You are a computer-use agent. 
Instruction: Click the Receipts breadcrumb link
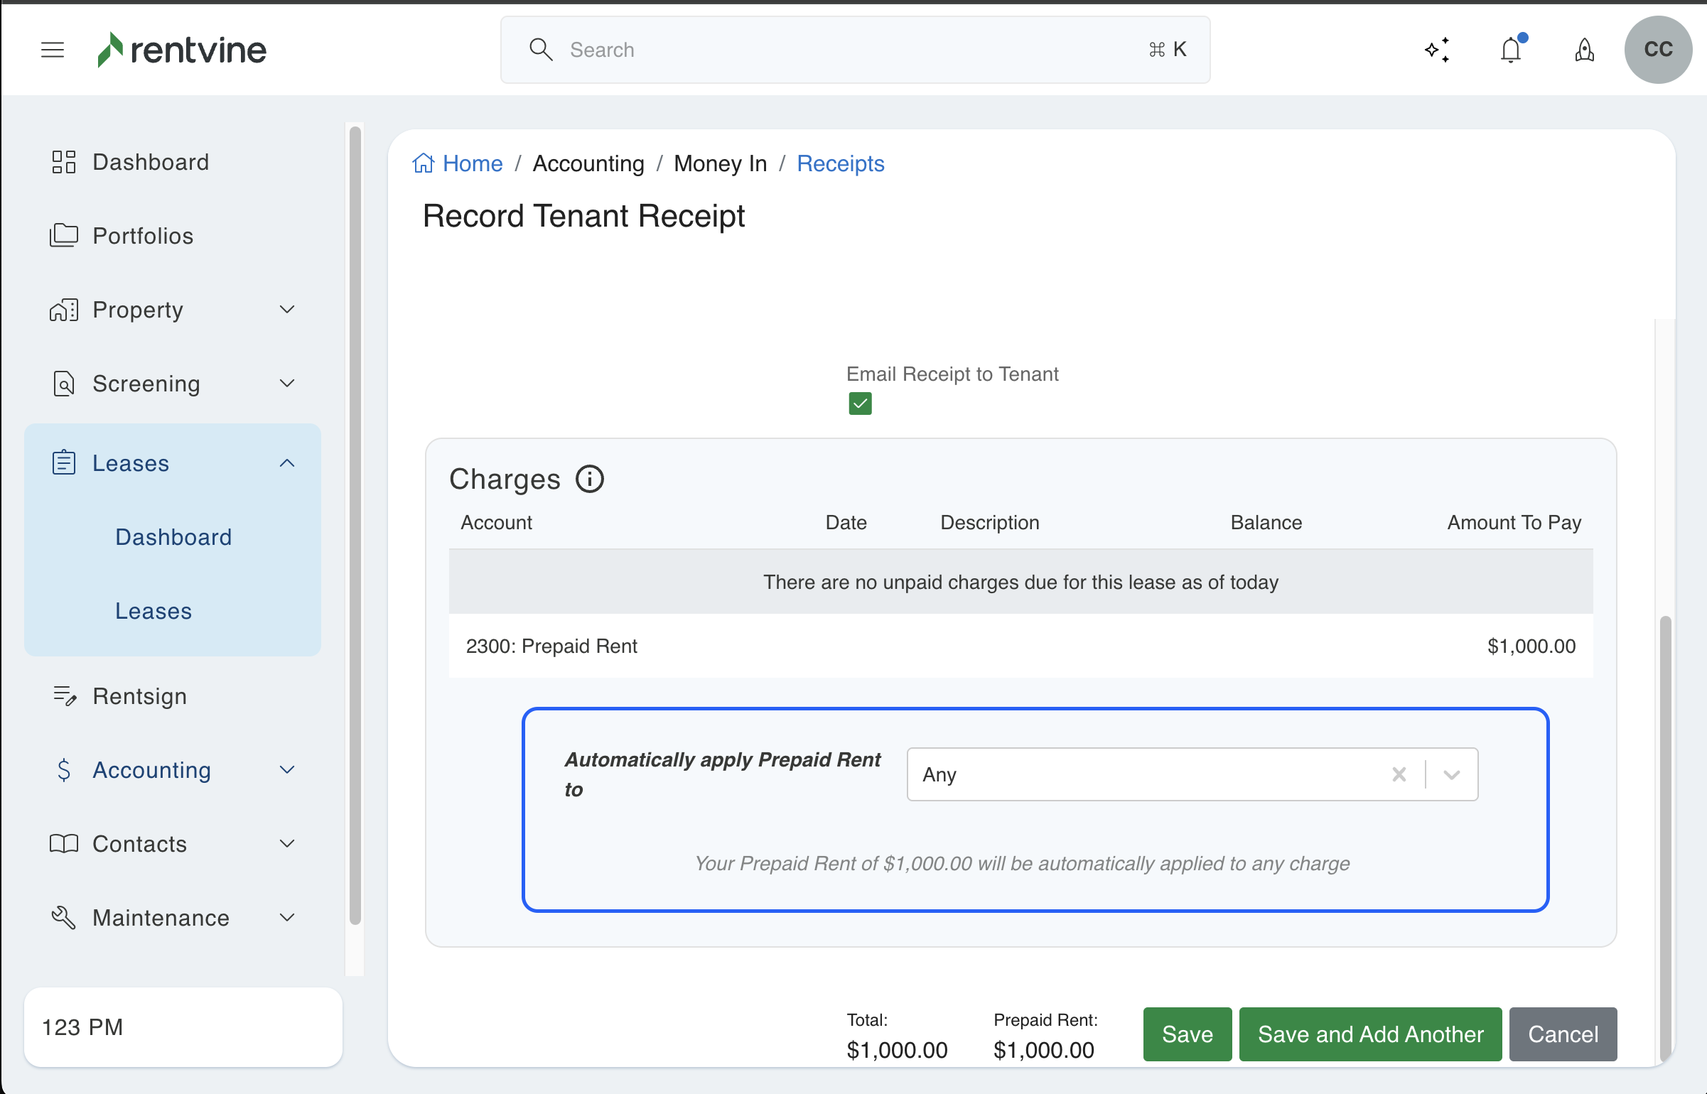click(840, 163)
